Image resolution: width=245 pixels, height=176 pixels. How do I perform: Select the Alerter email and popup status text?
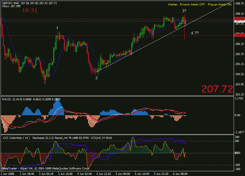pyautogui.click(x=200, y=5)
